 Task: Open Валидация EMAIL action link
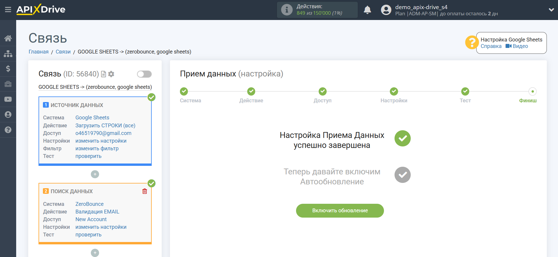tap(97, 212)
